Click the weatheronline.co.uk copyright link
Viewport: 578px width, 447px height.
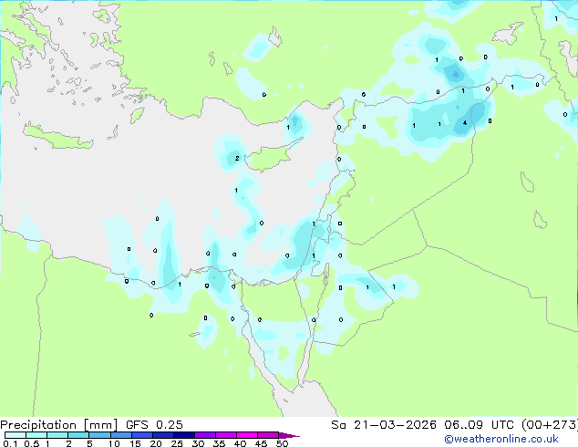pyautogui.click(x=501, y=439)
